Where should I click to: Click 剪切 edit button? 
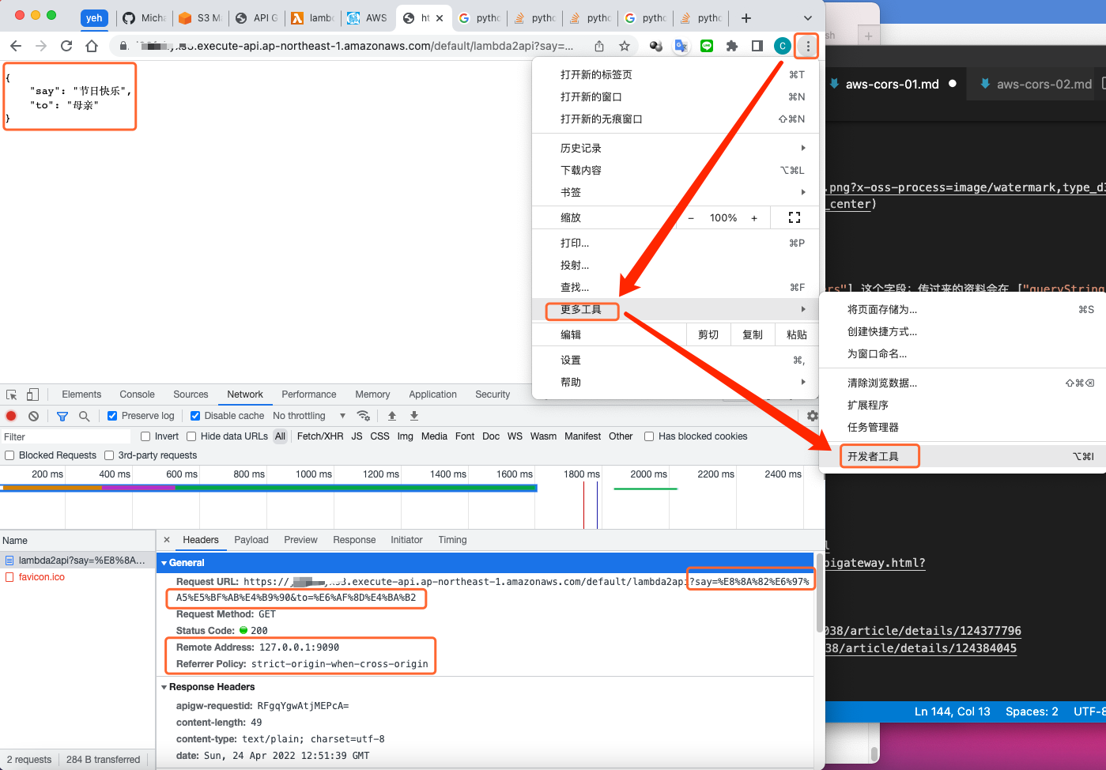coord(708,334)
